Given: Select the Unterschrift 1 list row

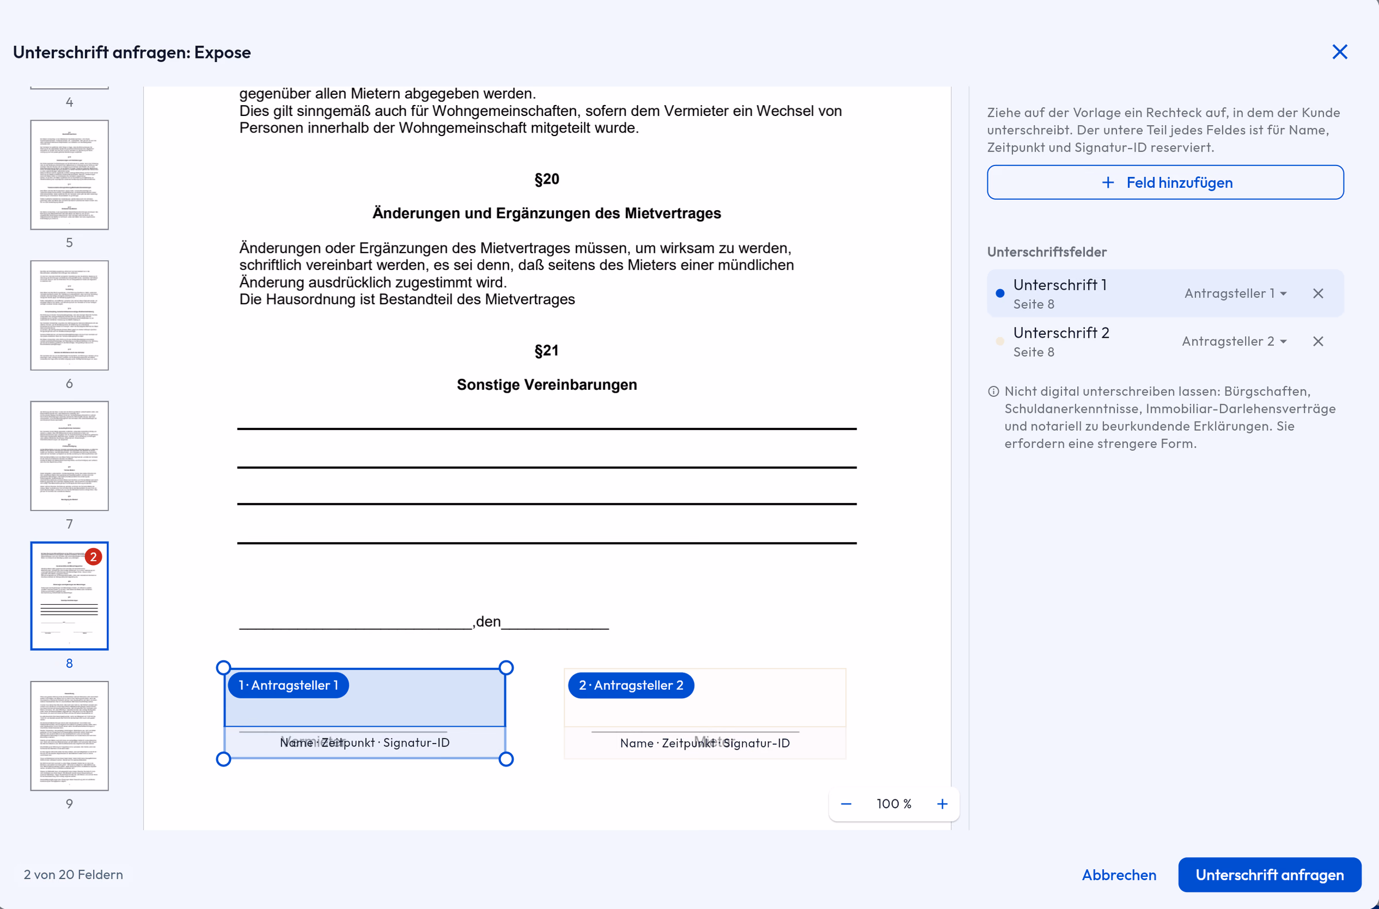Looking at the screenshot, I should pyautogui.click(x=1165, y=293).
